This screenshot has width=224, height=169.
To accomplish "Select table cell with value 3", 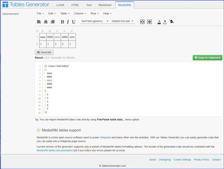I will tap(57, 44).
